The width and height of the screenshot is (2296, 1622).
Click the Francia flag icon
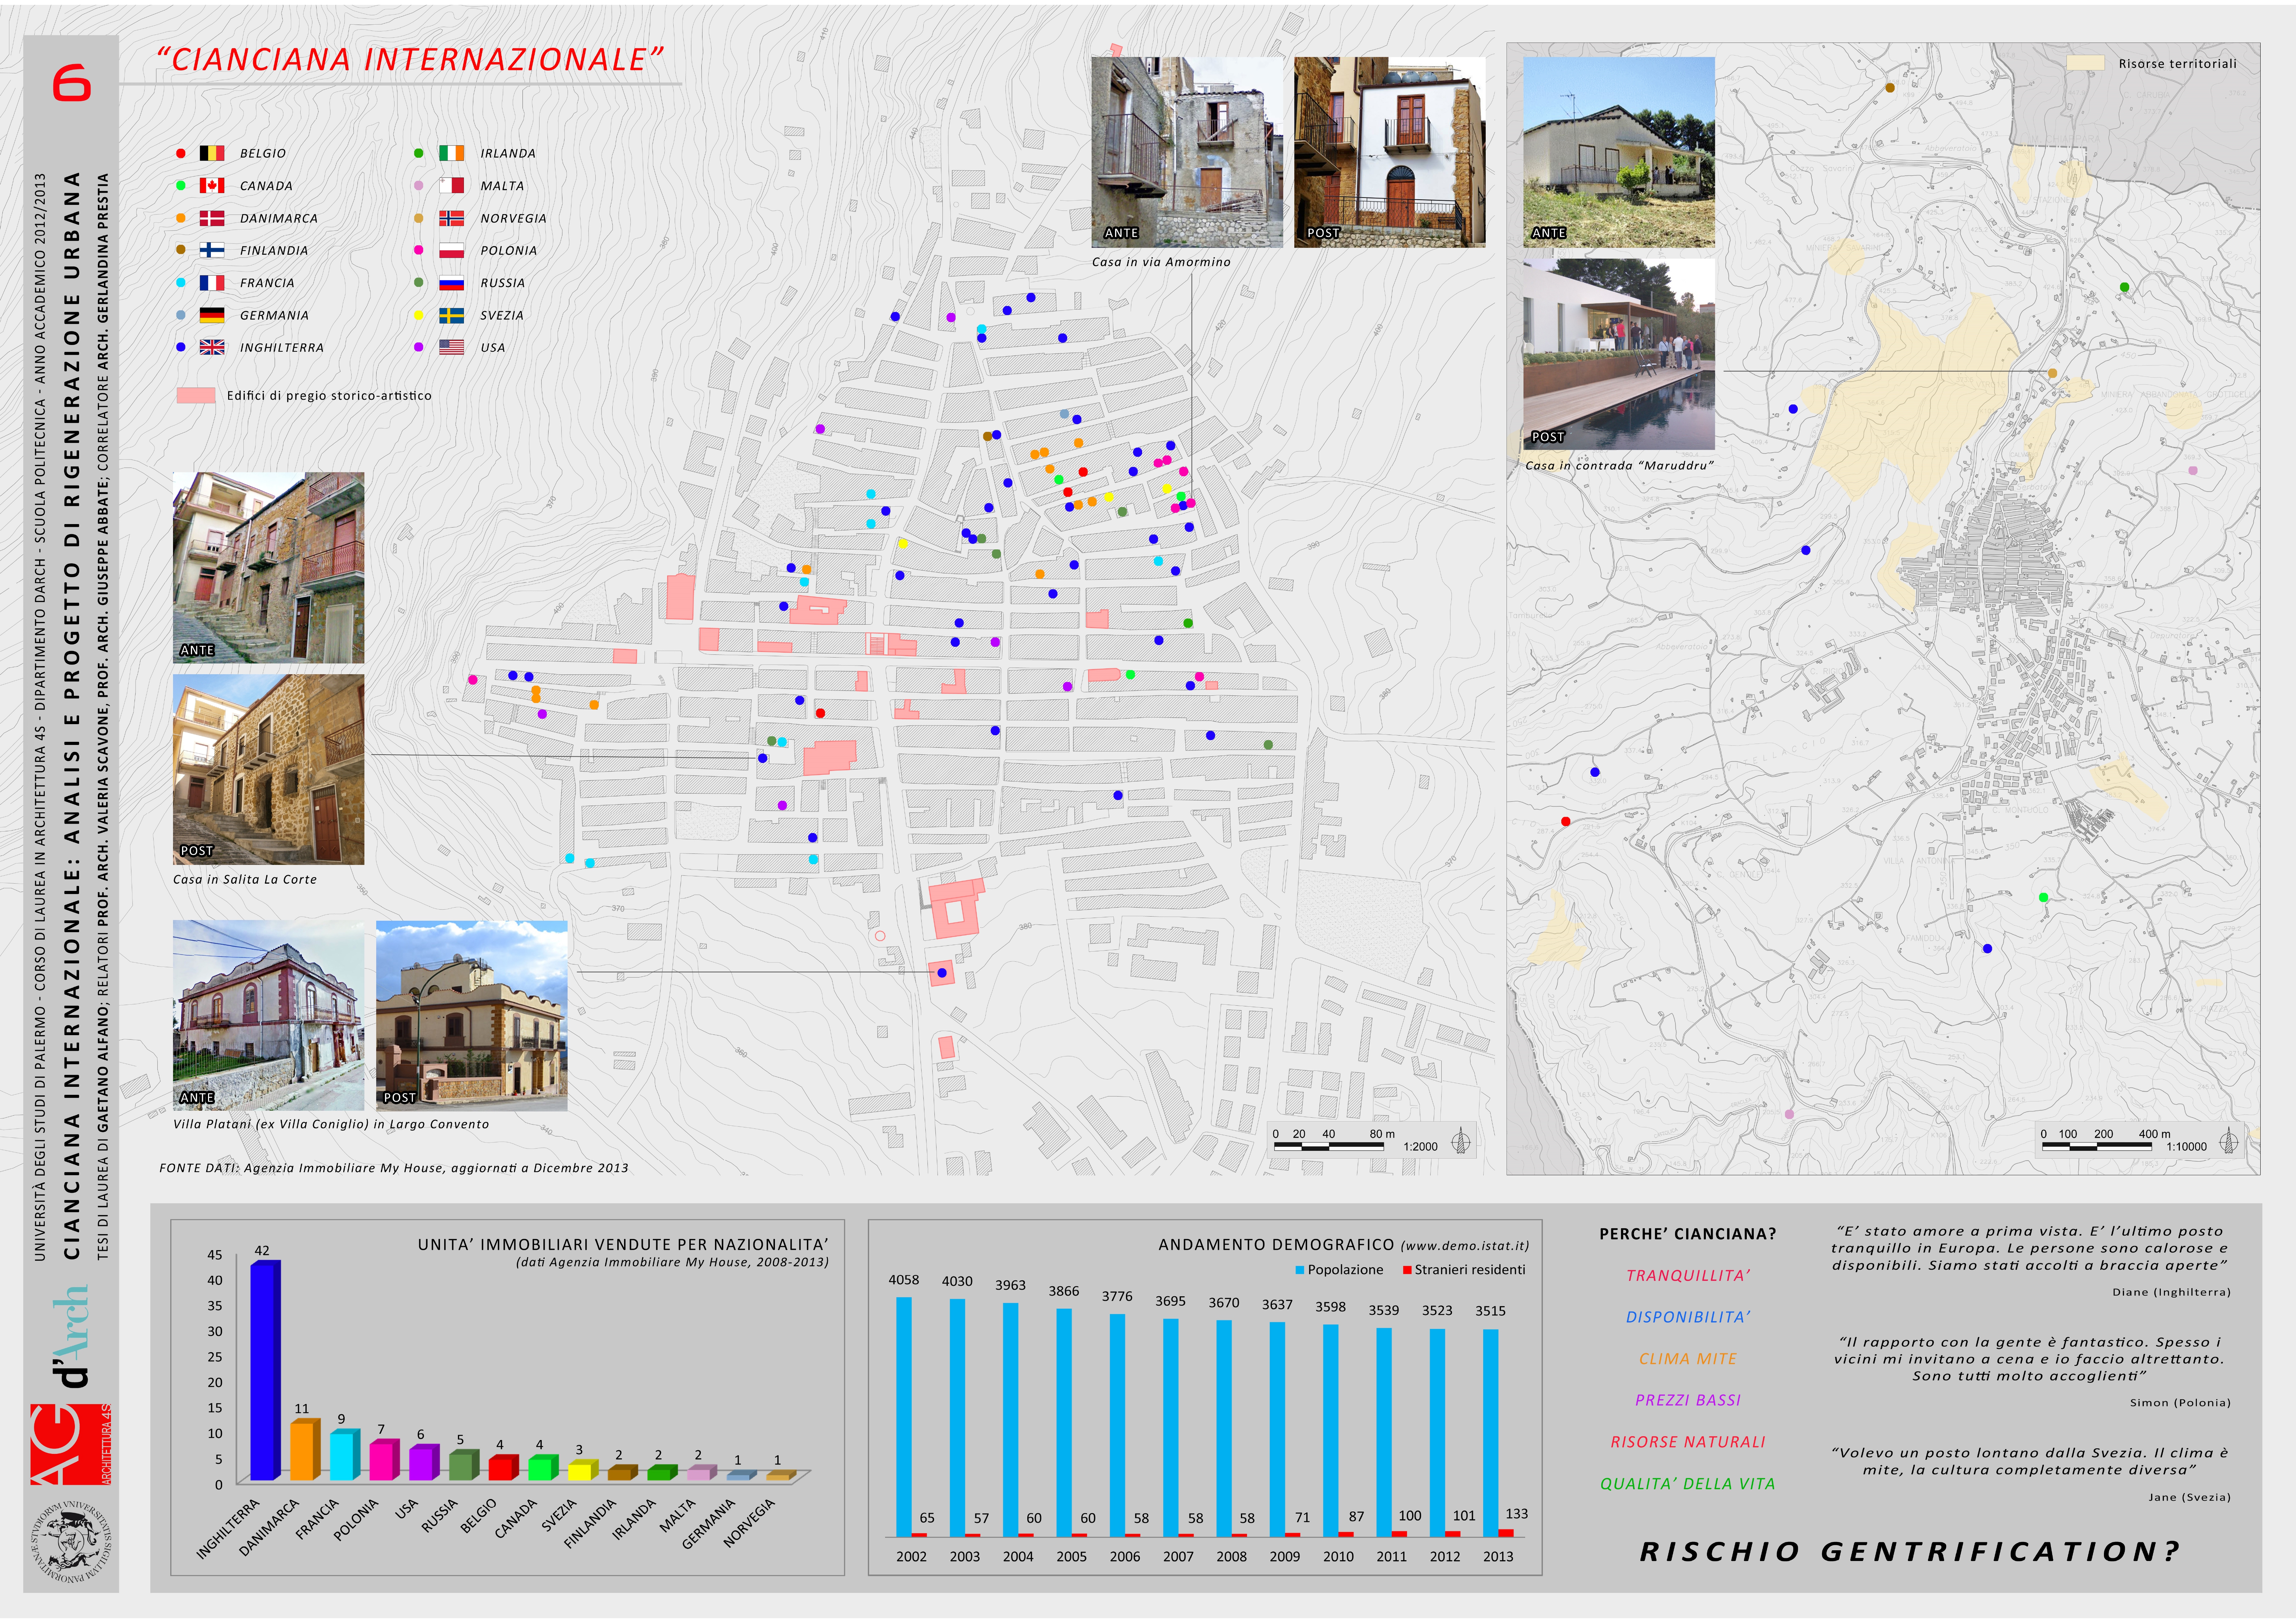pyautogui.click(x=212, y=283)
